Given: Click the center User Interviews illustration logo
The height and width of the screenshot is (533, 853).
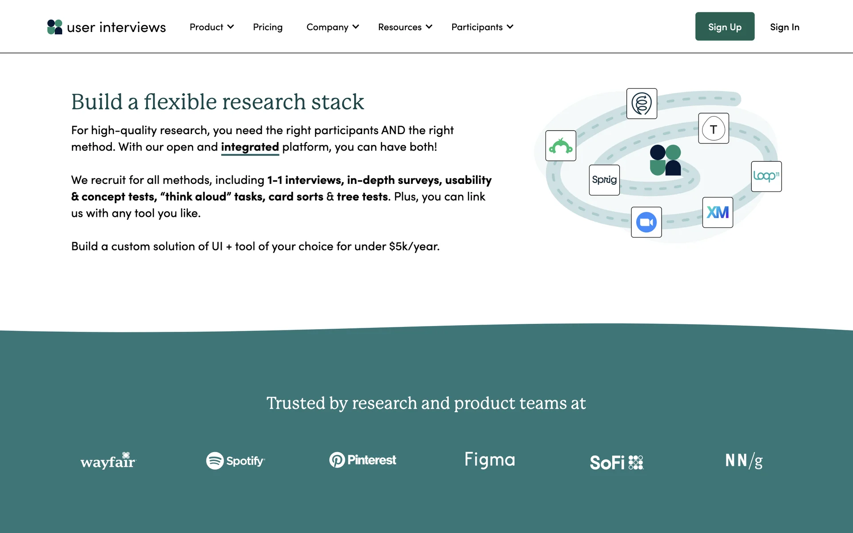Looking at the screenshot, I should [x=665, y=160].
